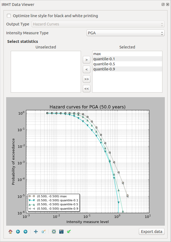Image resolution: width=171 pixels, height=242 pixels.
Task: Select 'max' in the Selected list
Action: point(127,54)
